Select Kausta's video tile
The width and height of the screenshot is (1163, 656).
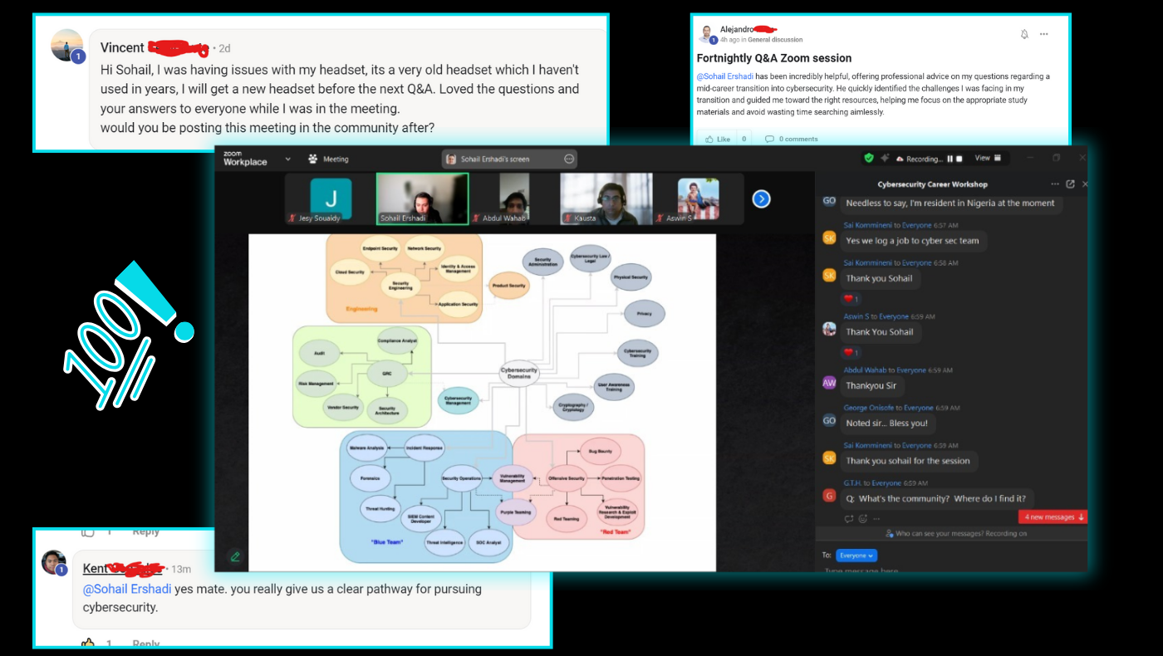[606, 200]
